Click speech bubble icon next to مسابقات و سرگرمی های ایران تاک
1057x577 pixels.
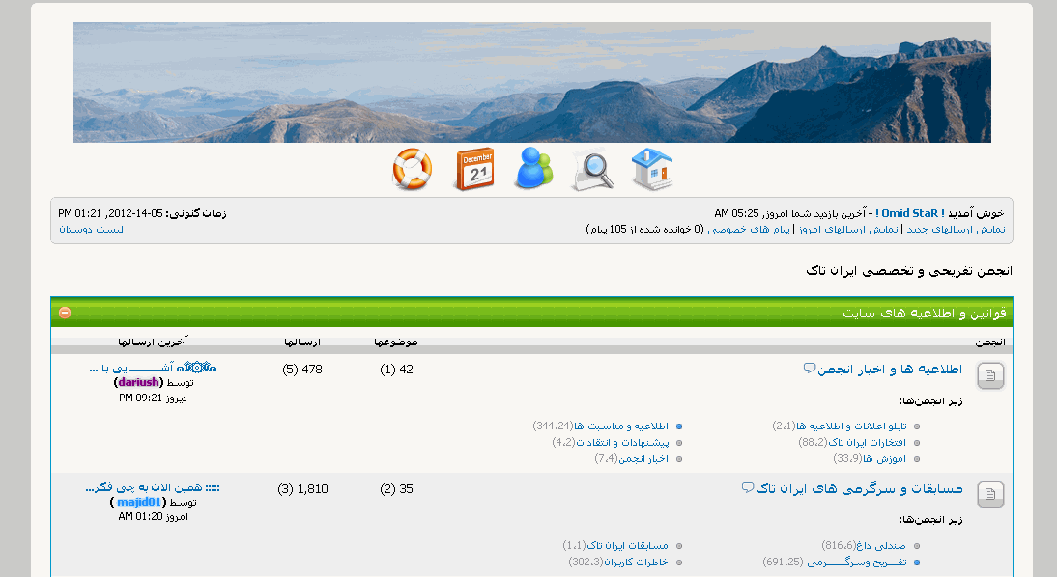tap(748, 487)
